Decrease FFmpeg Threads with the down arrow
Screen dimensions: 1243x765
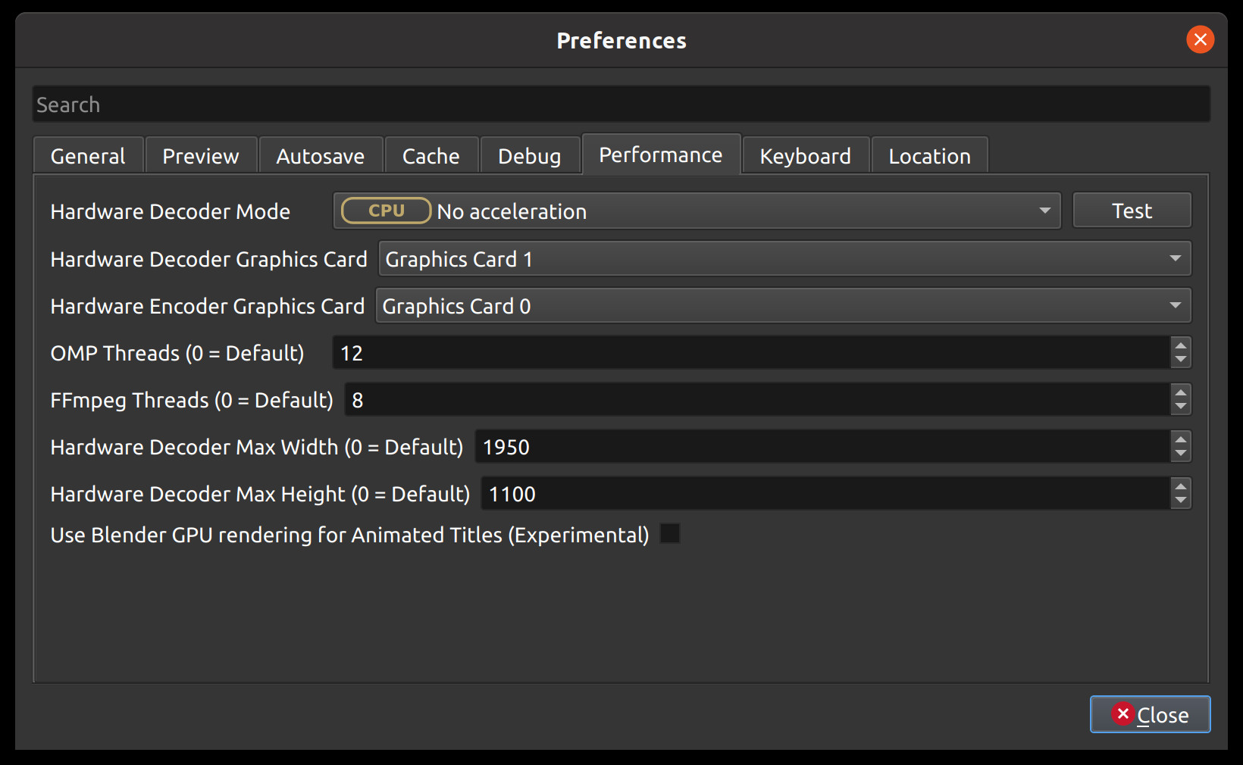pyautogui.click(x=1180, y=406)
